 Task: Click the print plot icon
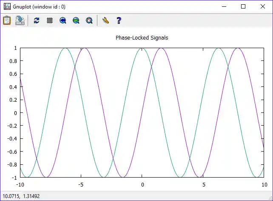point(20,20)
